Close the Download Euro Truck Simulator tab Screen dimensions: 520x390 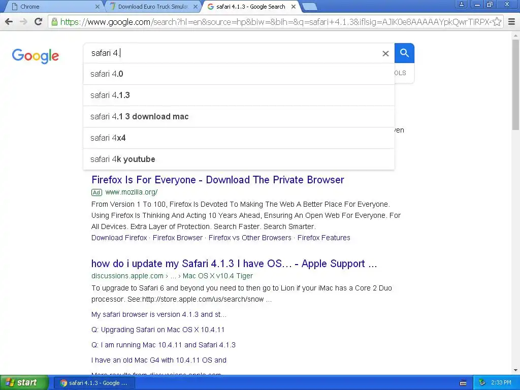196,7
